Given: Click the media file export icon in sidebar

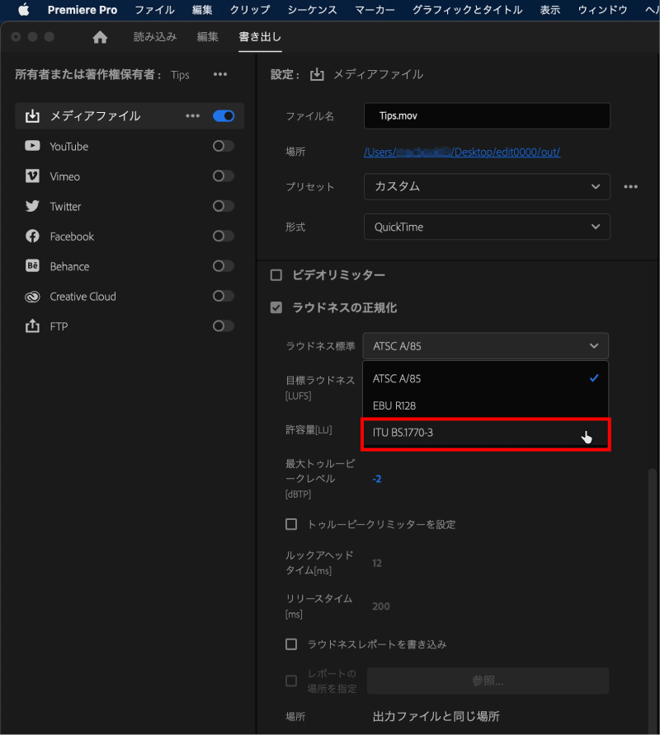Looking at the screenshot, I should (32, 116).
